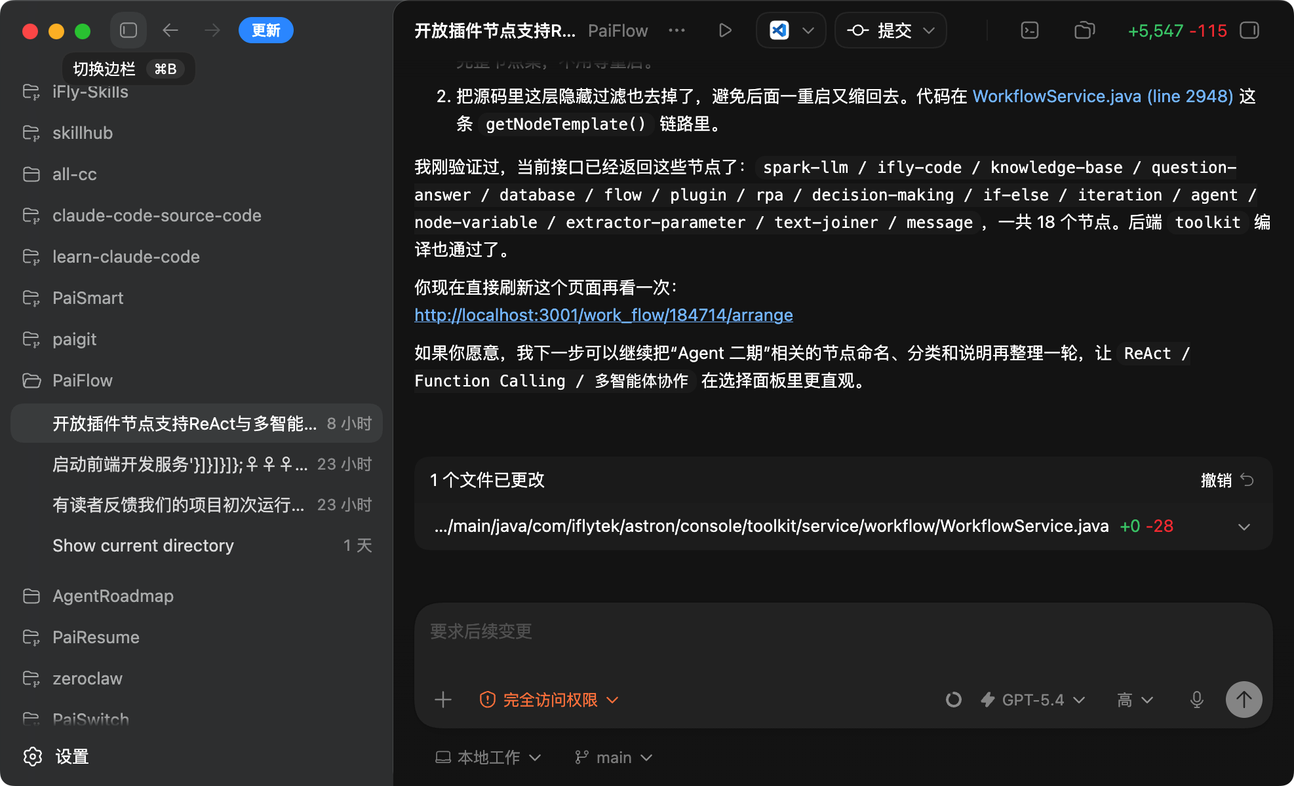
Task: Click the copy windows icon
Action: tap(1084, 30)
